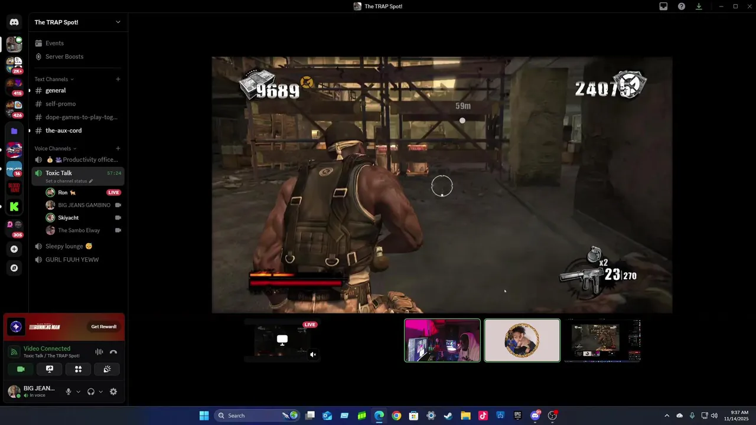Screen dimensions: 756x425
Task: Share your screen button
Action: pyautogui.click(x=50, y=369)
